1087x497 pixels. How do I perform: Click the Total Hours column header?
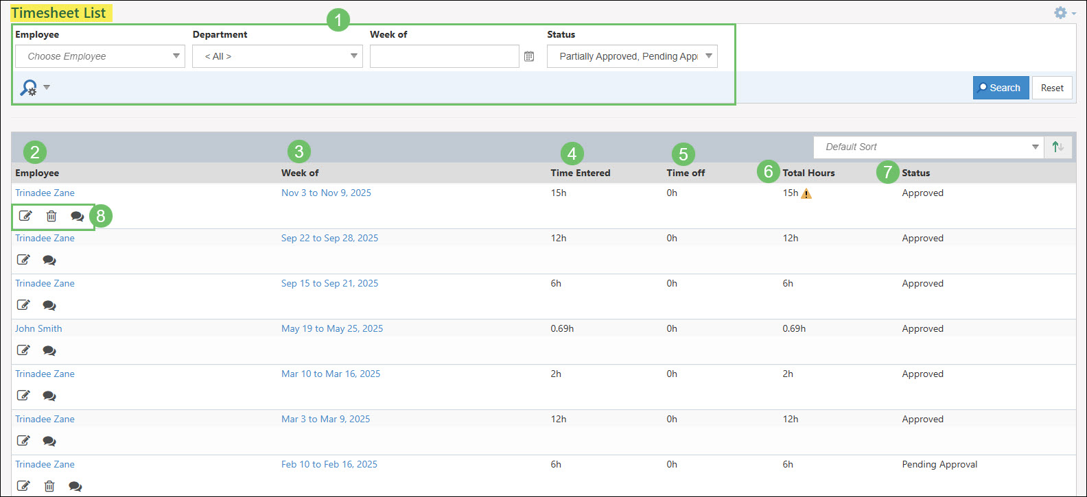(808, 173)
